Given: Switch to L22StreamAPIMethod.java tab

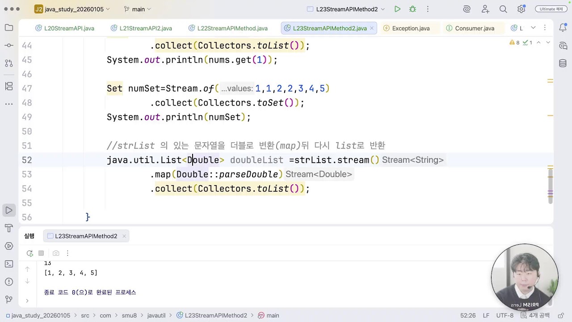Looking at the screenshot, I should click(228, 28).
